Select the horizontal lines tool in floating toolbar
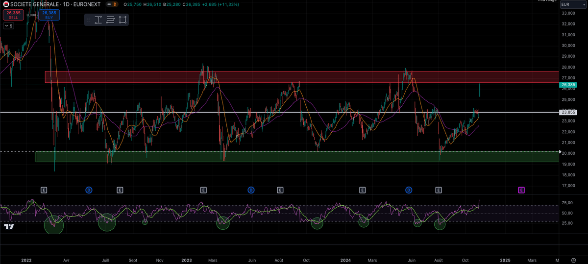Screen dimensions: 588x264 110,20
